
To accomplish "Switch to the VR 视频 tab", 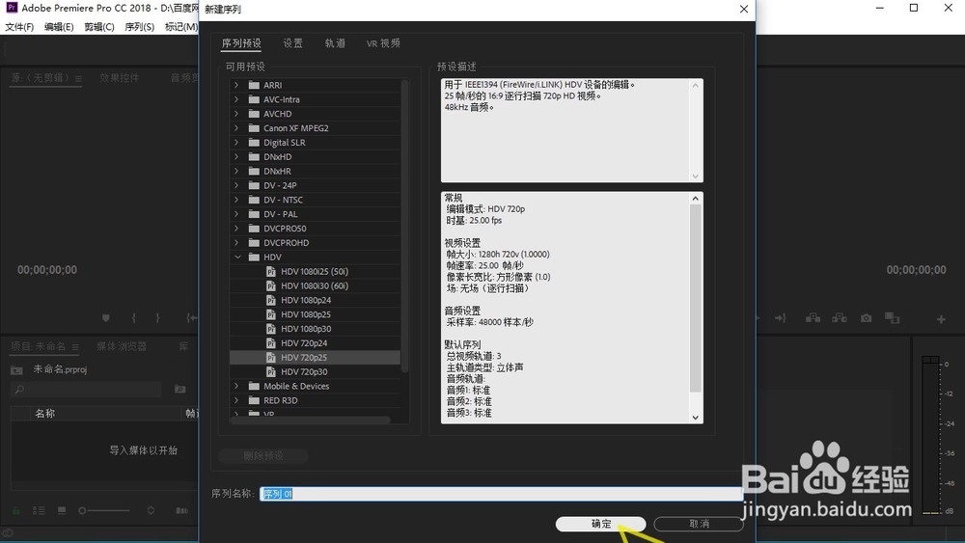I will click(x=383, y=43).
